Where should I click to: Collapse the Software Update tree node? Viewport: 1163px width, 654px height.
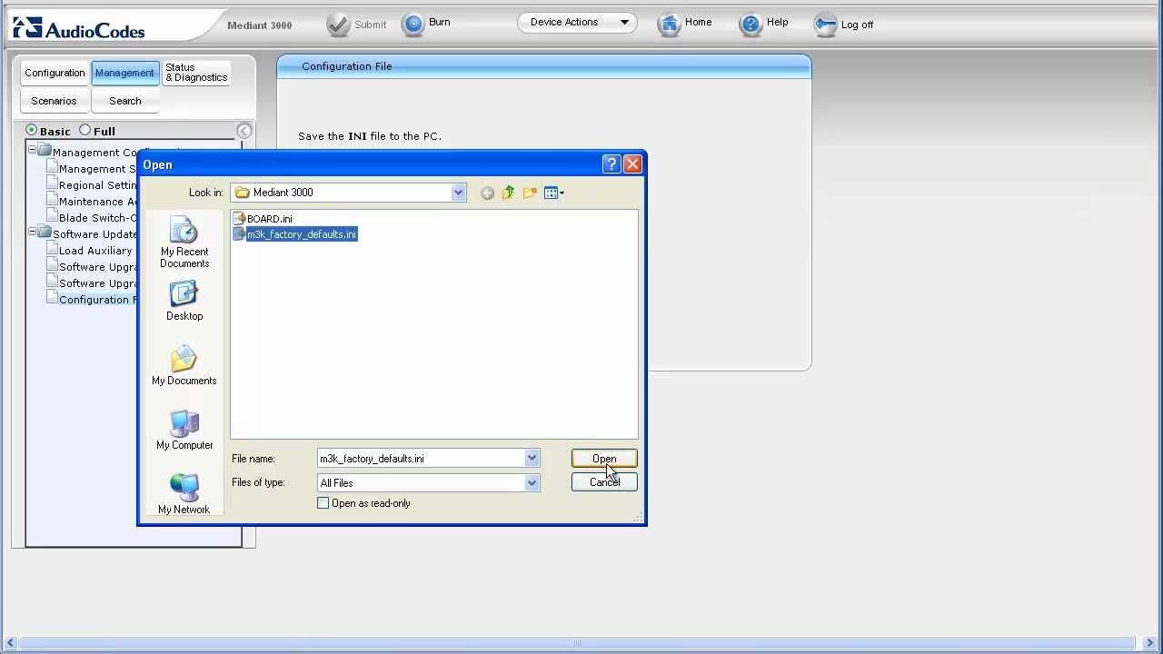32,231
